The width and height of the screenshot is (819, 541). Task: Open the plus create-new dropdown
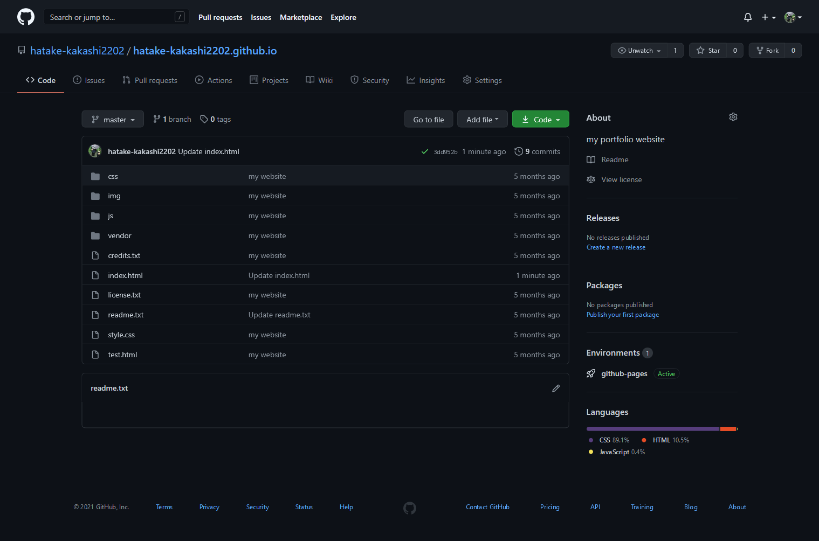[768, 17]
